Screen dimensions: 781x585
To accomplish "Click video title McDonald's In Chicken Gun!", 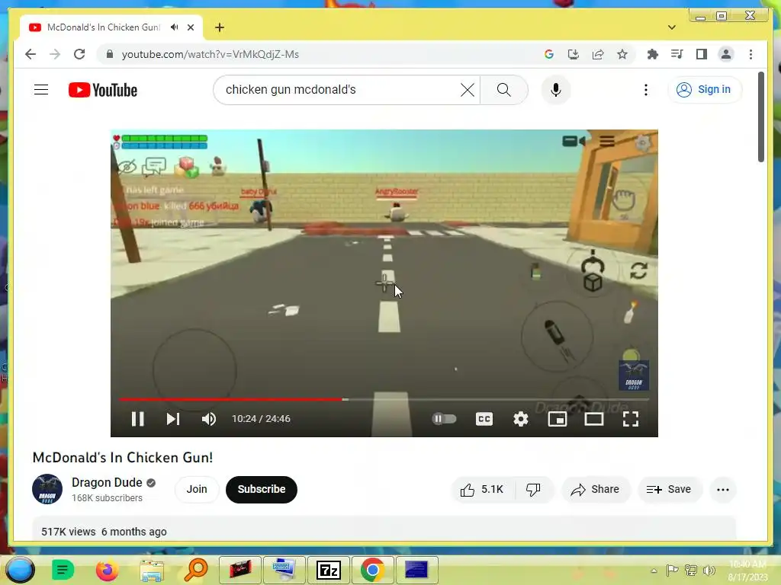I will [x=123, y=458].
